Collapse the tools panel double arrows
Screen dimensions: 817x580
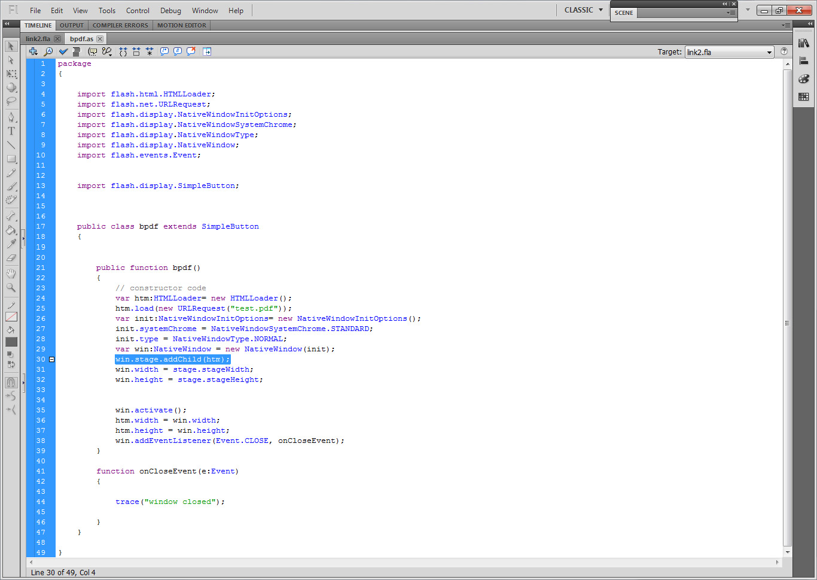[x=7, y=24]
